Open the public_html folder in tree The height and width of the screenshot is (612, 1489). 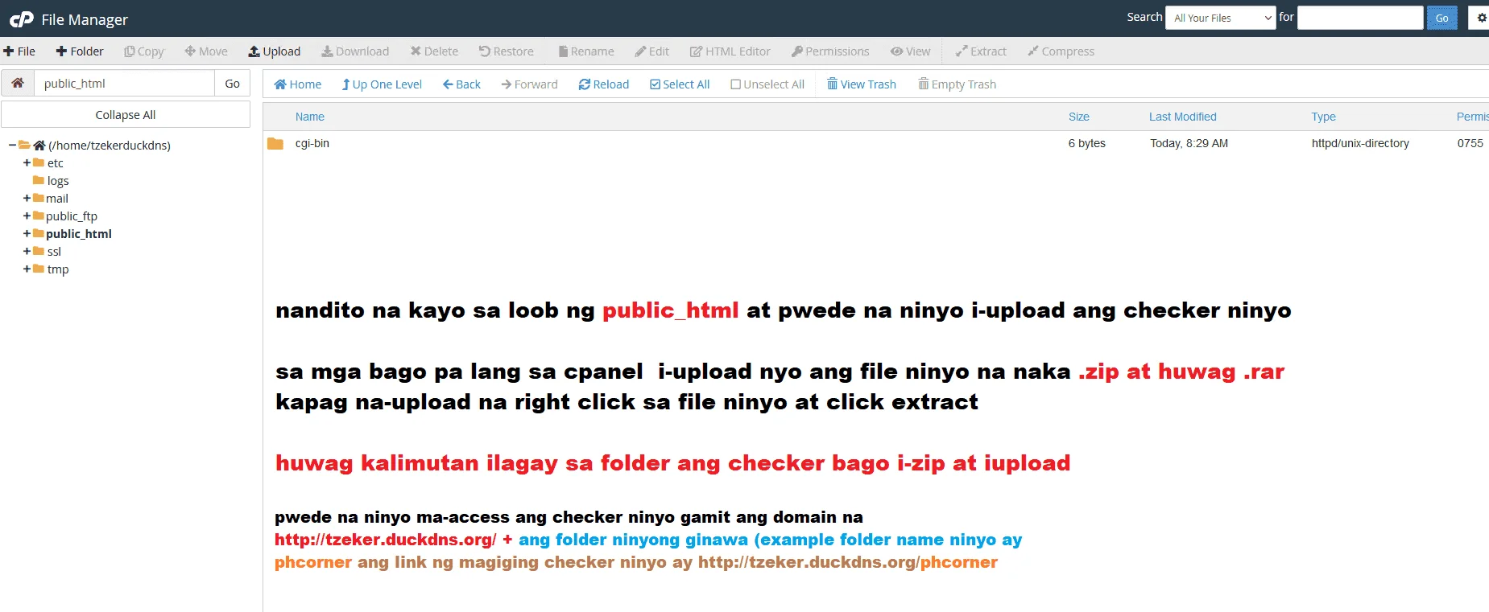tap(79, 234)
